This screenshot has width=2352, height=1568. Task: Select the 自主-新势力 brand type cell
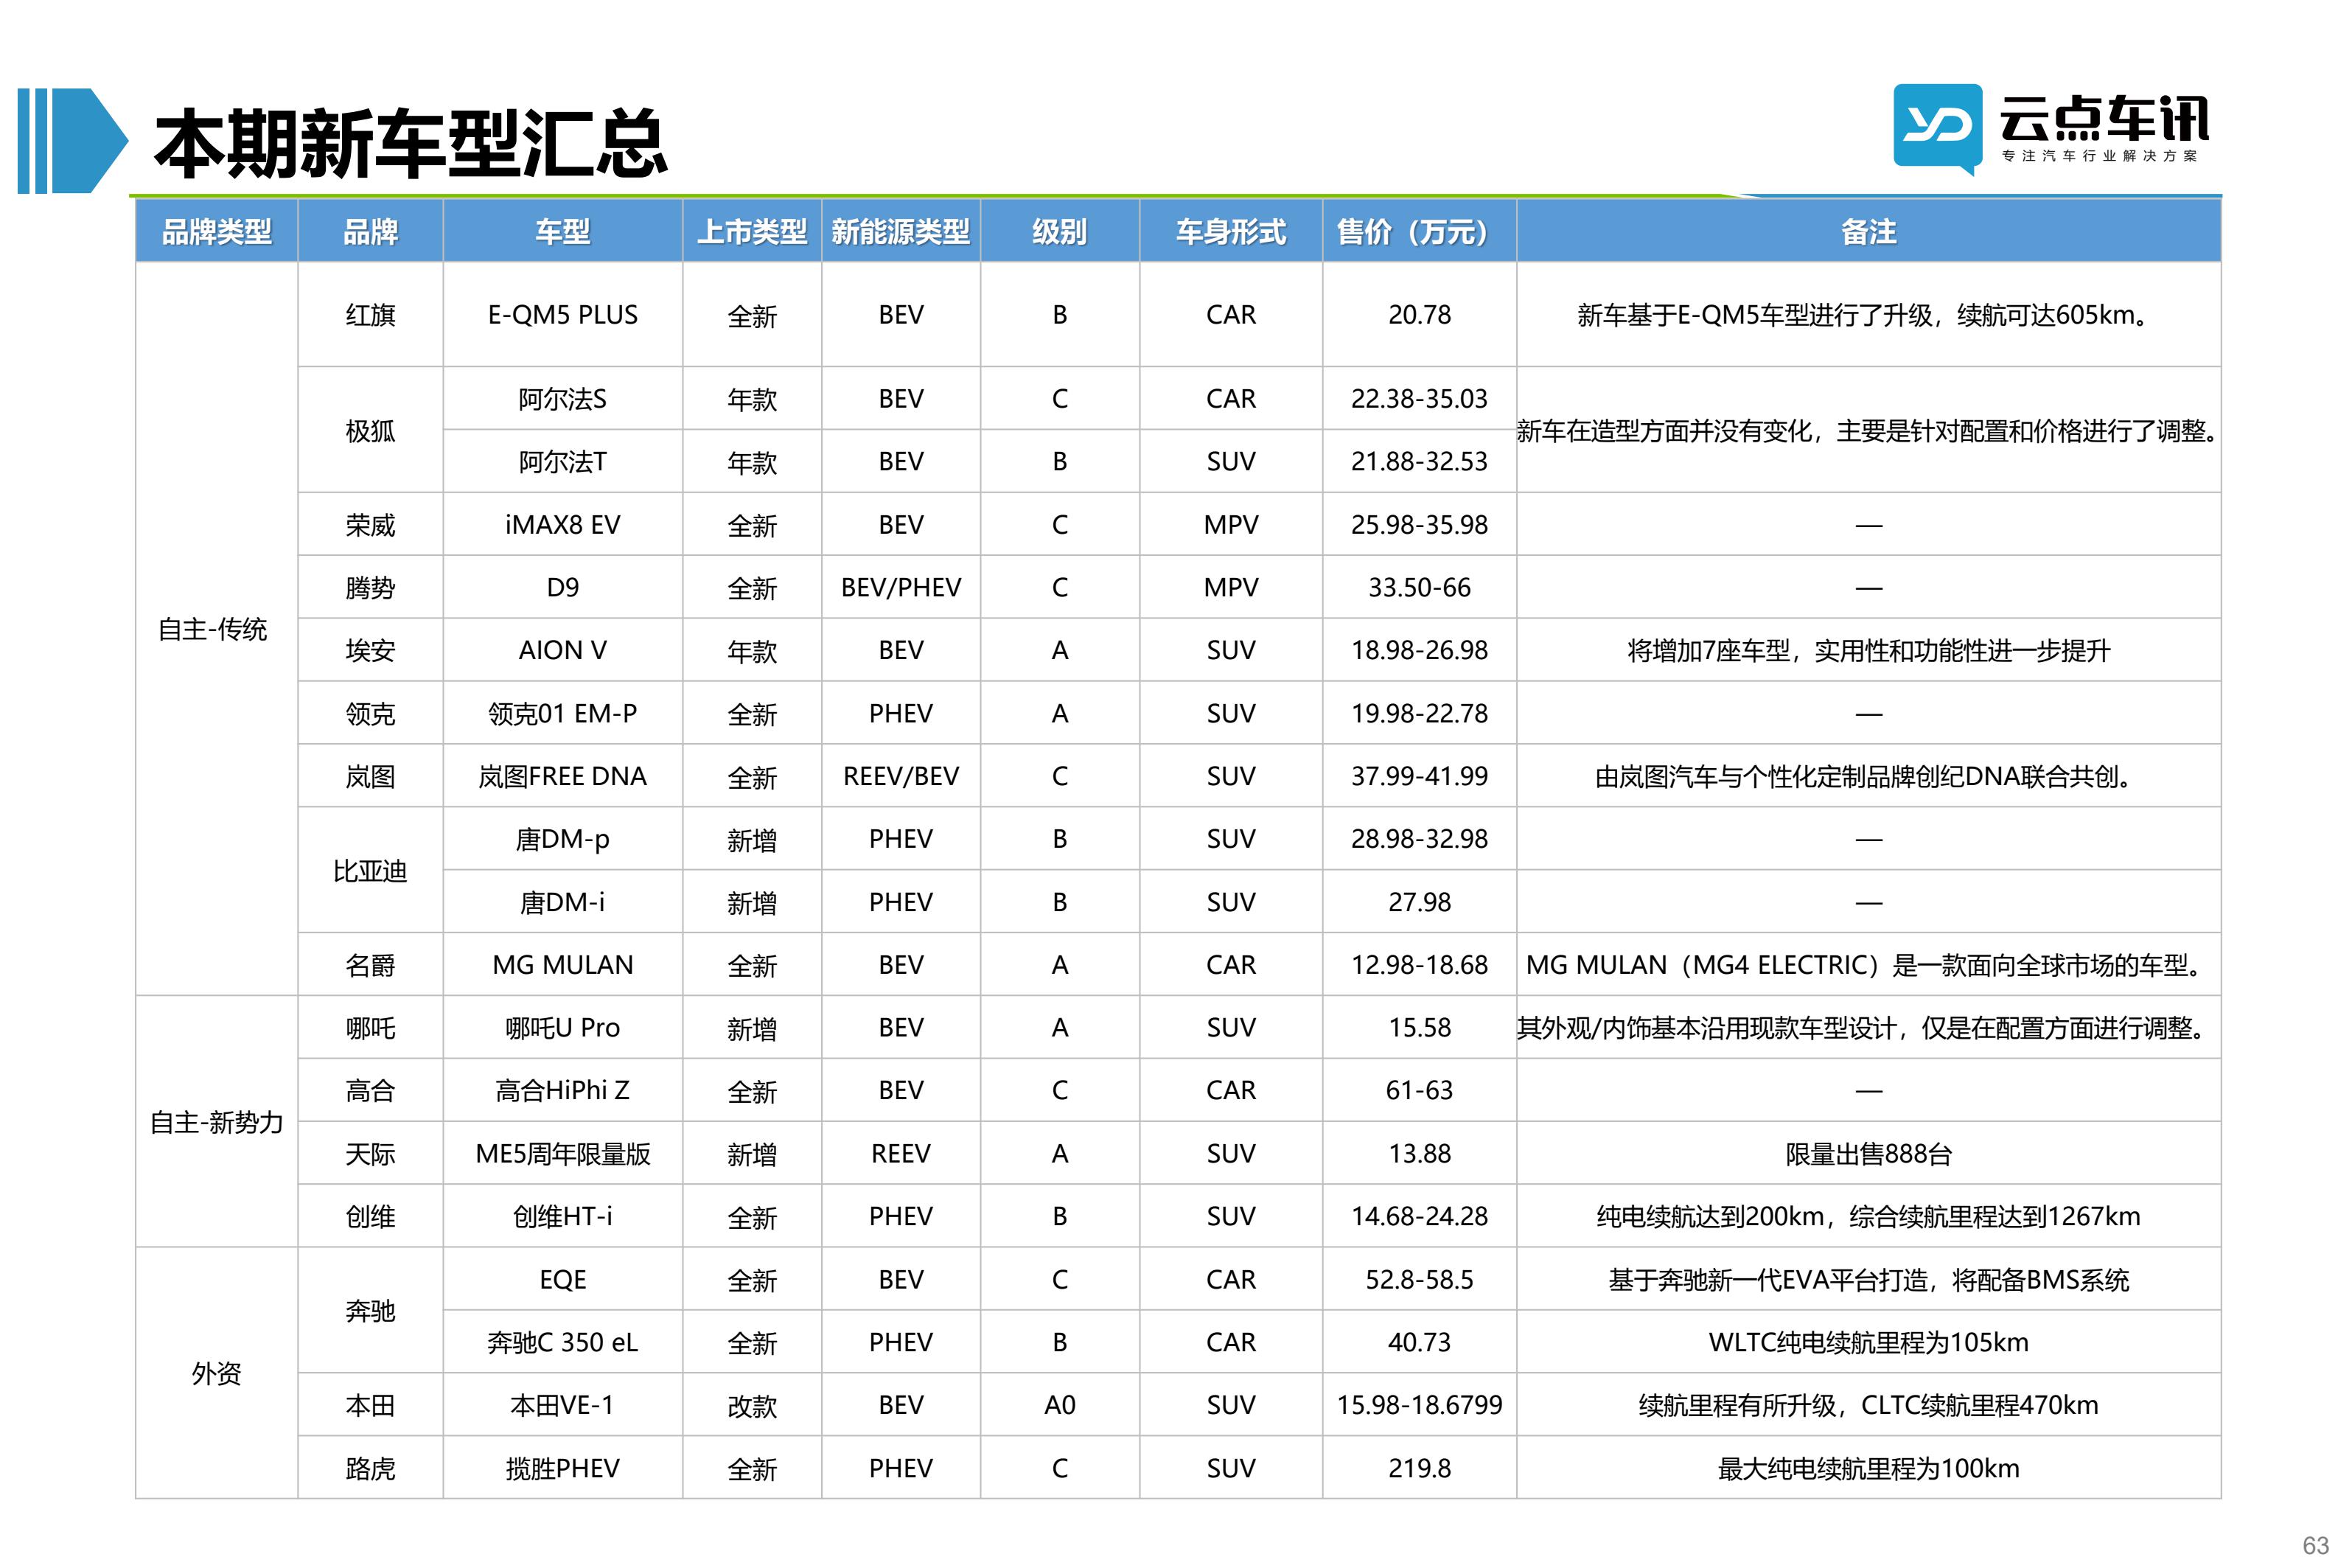tap(217, 1122)
